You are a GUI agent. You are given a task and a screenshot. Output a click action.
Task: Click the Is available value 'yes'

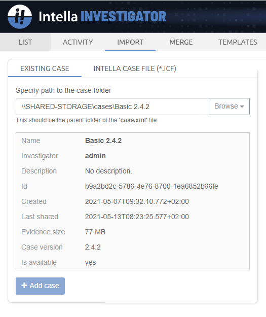click(91, 262)
